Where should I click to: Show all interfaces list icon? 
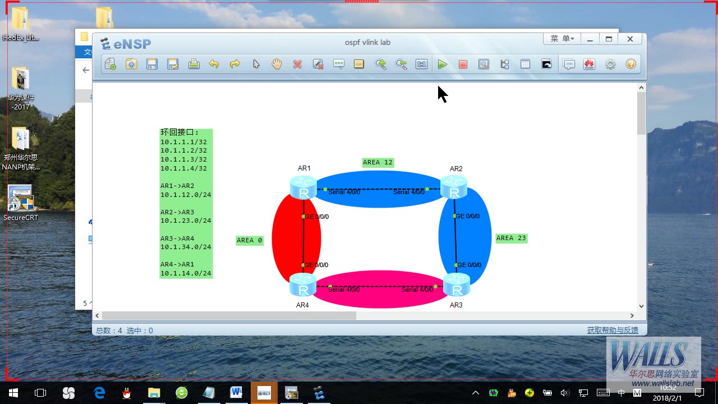504,65
